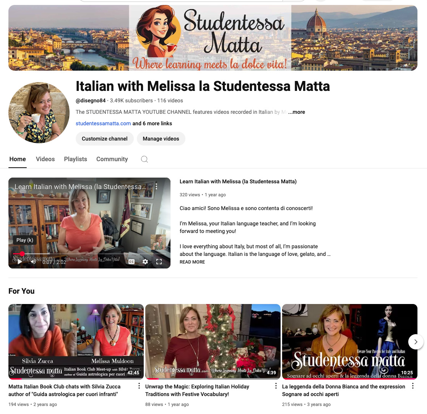Click the Customize channel button
Viewport: 427px width, 414px height.
pos(105,139)
